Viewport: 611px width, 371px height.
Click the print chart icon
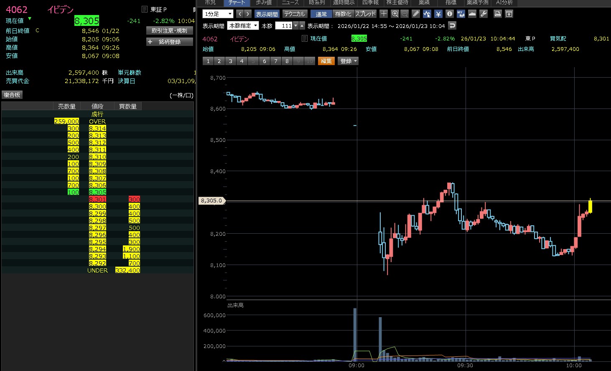[x=498, y=14]
